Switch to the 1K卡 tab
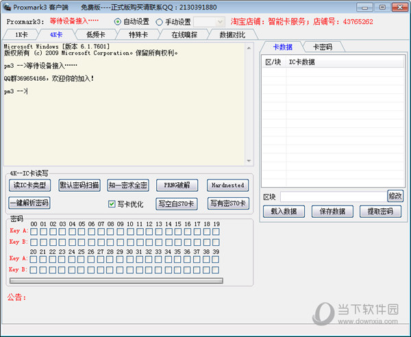Image resolution: width=411 pixels, height=337 pixels. (x=21, y=35)
